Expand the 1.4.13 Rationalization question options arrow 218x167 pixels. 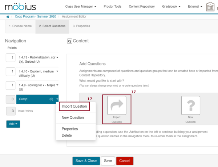click(57, 57)
